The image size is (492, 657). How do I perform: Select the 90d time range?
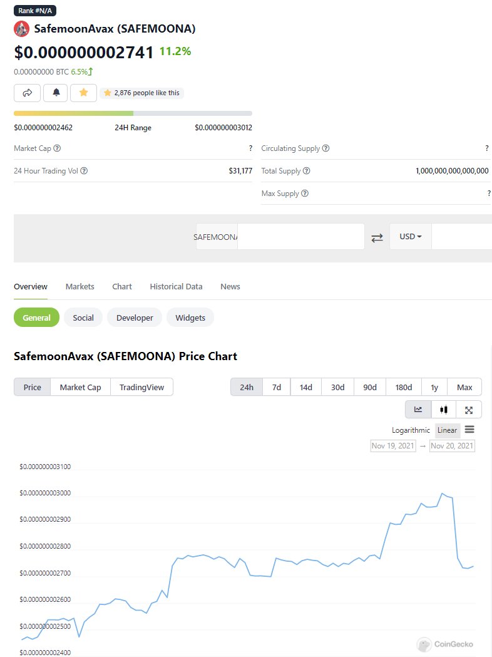point(370,387)
